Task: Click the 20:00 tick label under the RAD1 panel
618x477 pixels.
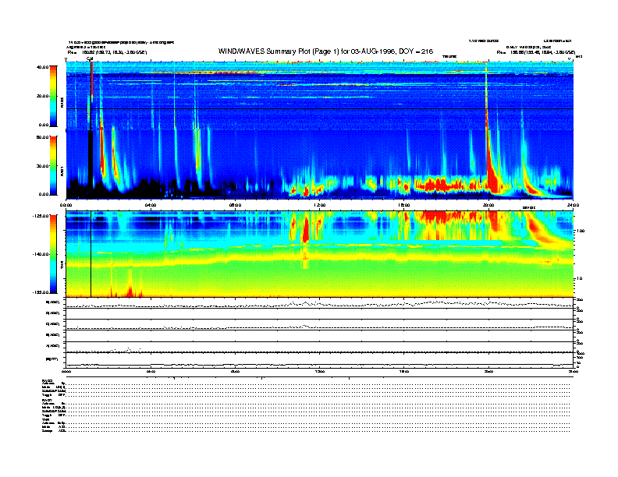Action: click(x=488, y=205)
